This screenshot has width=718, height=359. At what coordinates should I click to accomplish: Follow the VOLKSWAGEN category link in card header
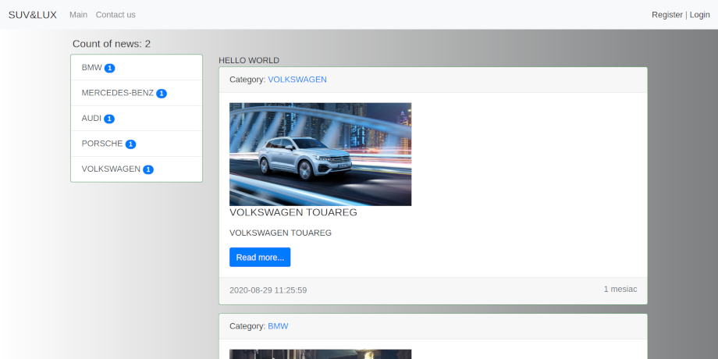click(x=297, y=80)
